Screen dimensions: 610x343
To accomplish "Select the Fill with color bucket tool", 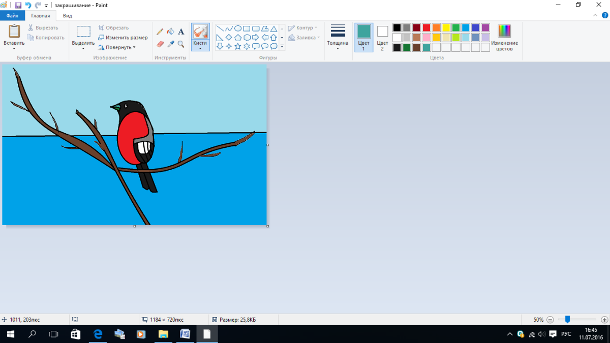I will tap(171, 32).
